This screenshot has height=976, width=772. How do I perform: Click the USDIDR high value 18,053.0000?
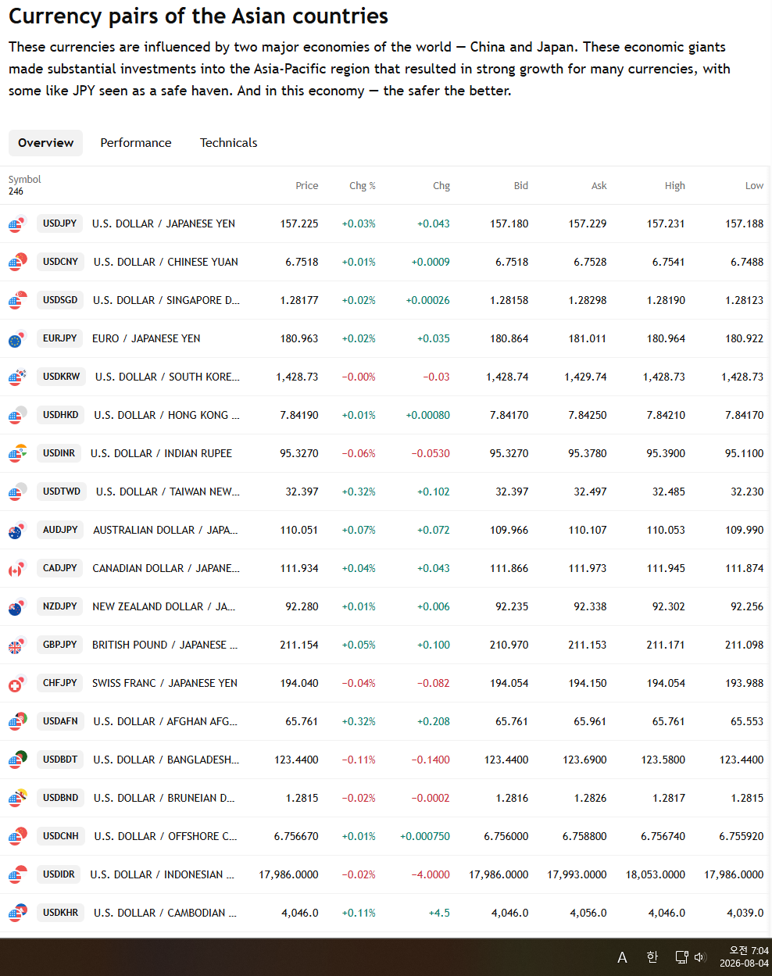tap(656, 874)
